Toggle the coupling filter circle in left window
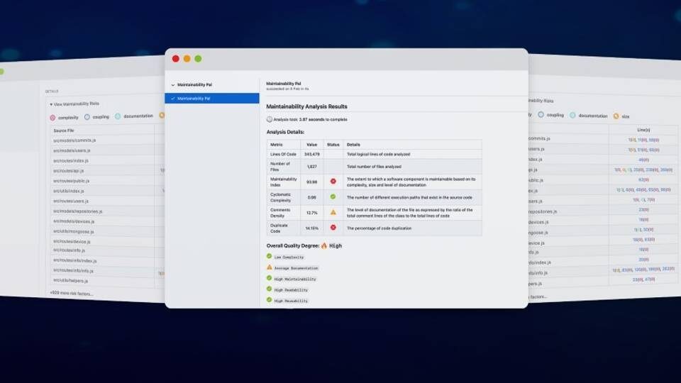681x383 pixels. click(87, 116)
